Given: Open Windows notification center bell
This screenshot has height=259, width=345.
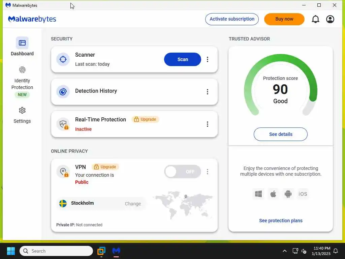Looking at the screenshot, I should click(336, 251).
